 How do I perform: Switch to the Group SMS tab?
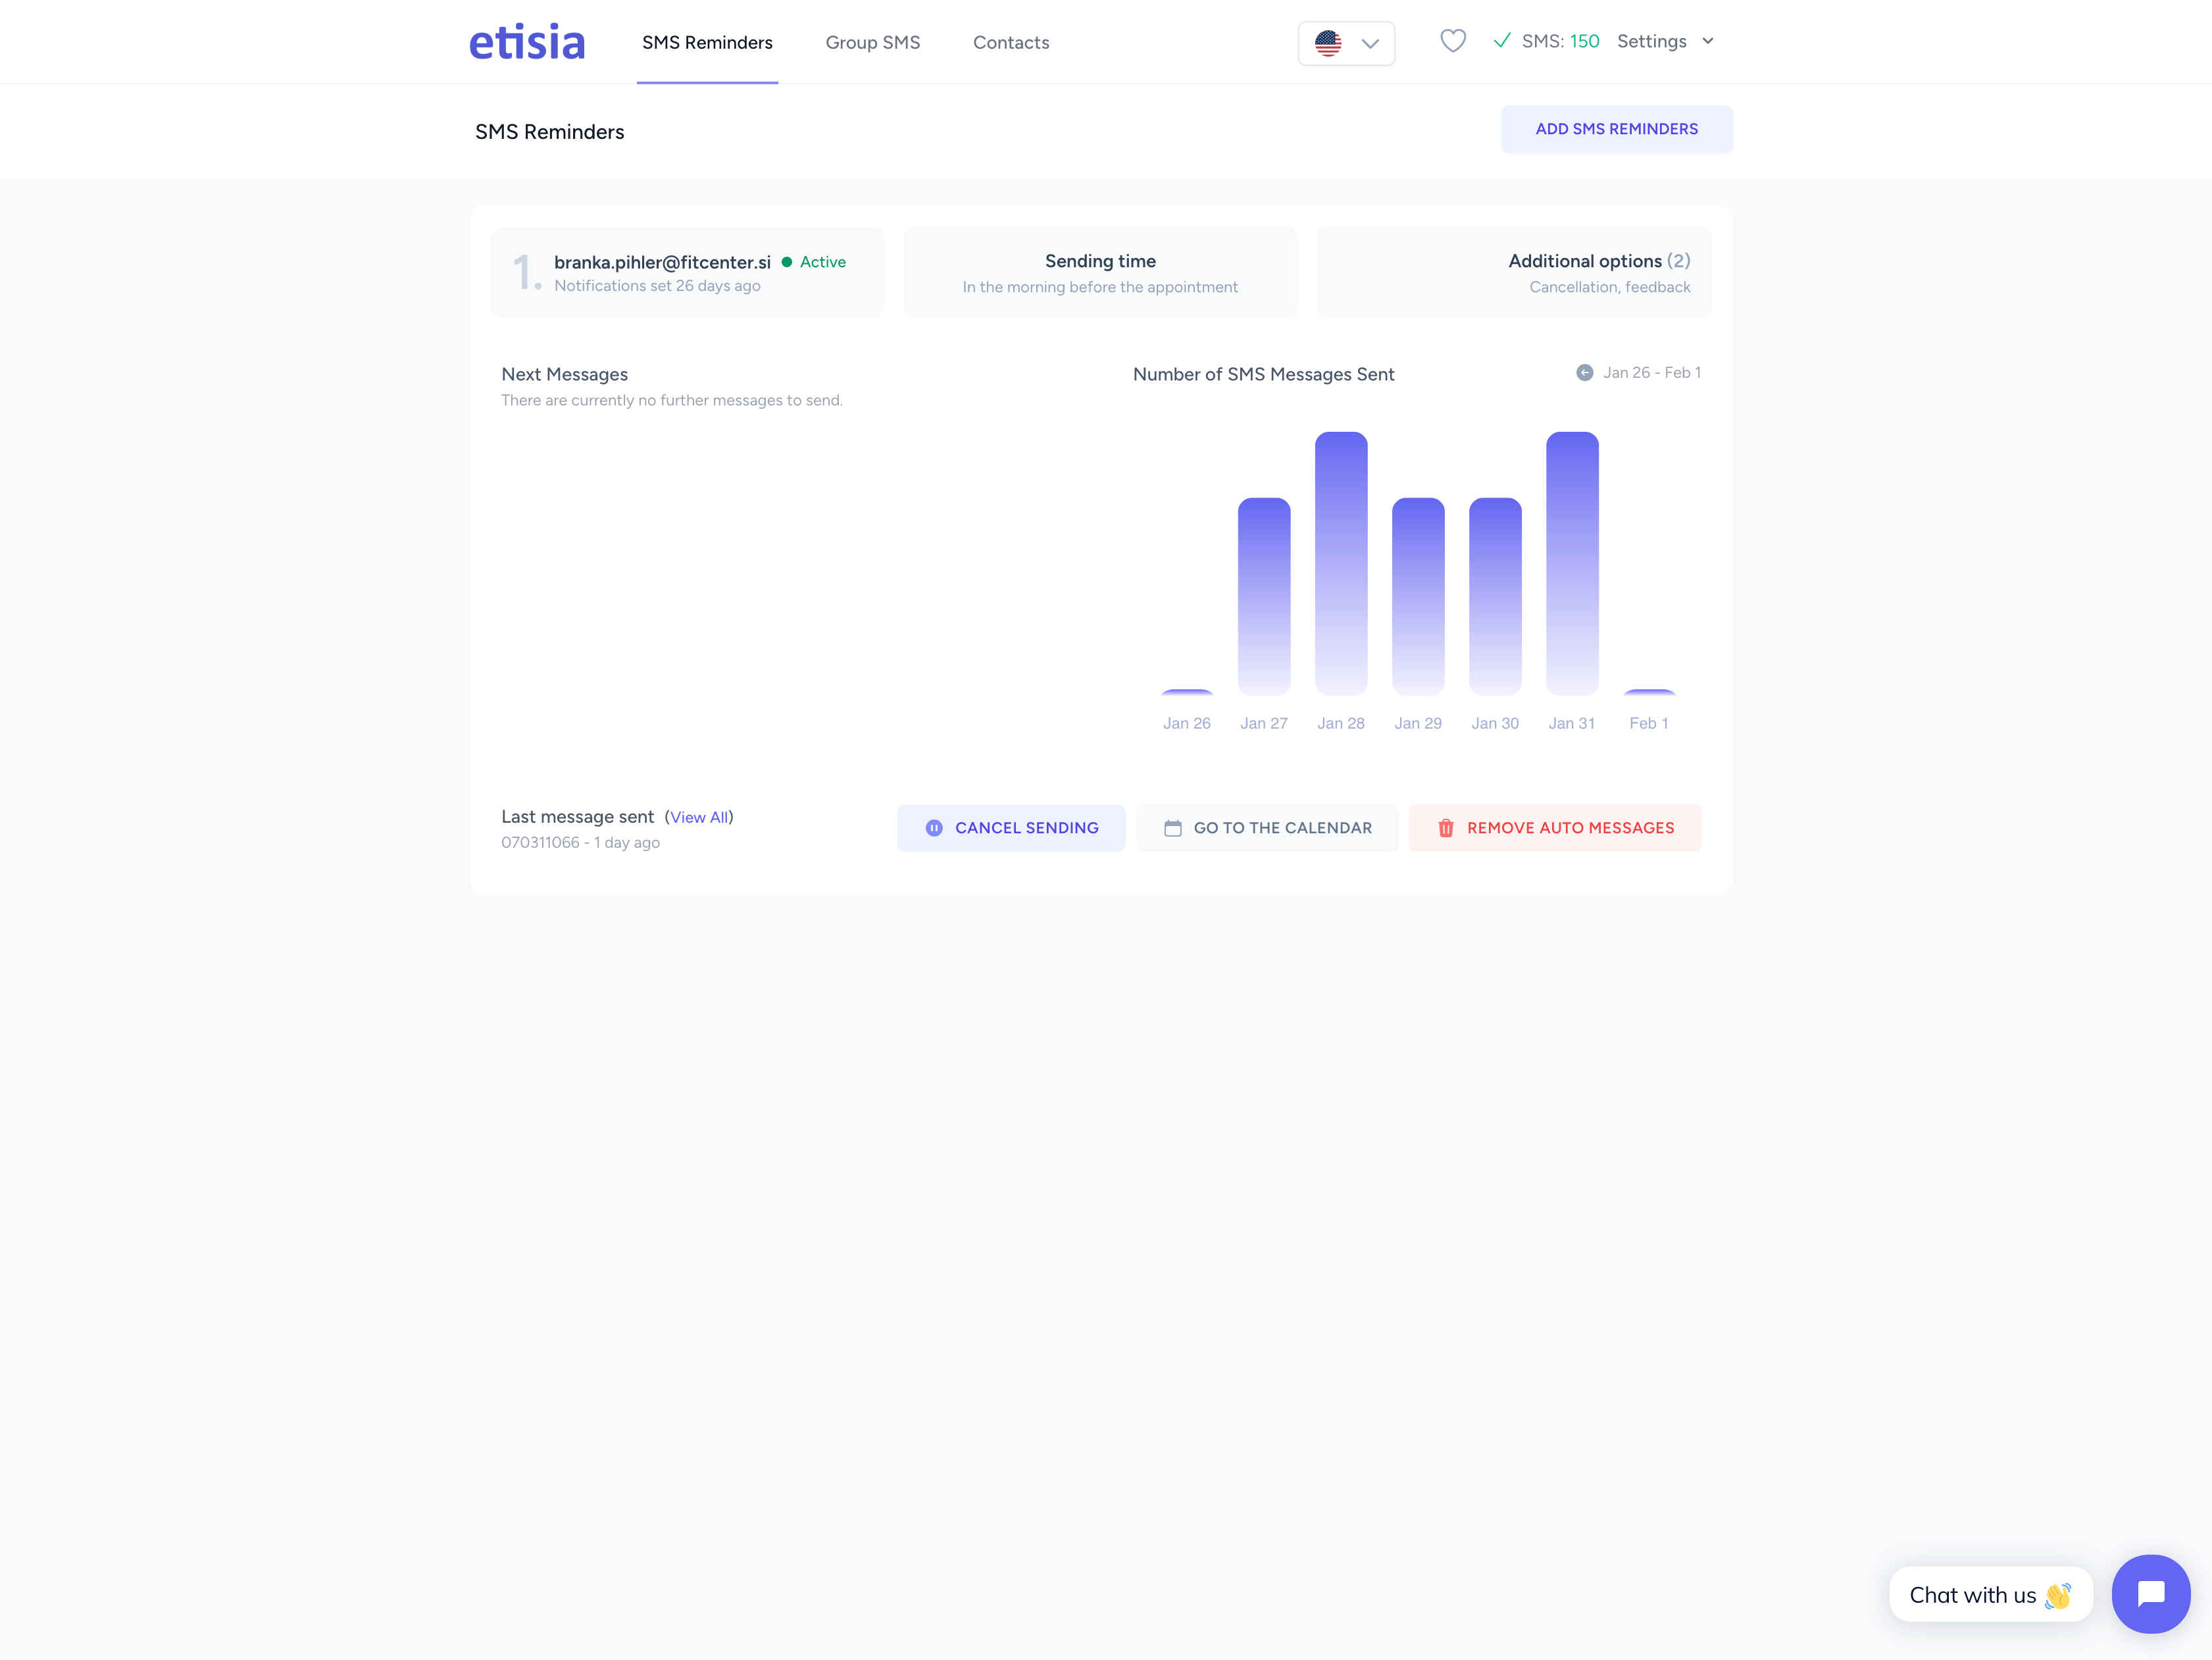coord(872,42)
